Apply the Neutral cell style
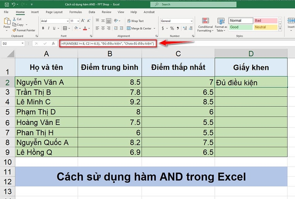Image resolution: width=295 pixels, height=199 pixels. coord(265,27)
